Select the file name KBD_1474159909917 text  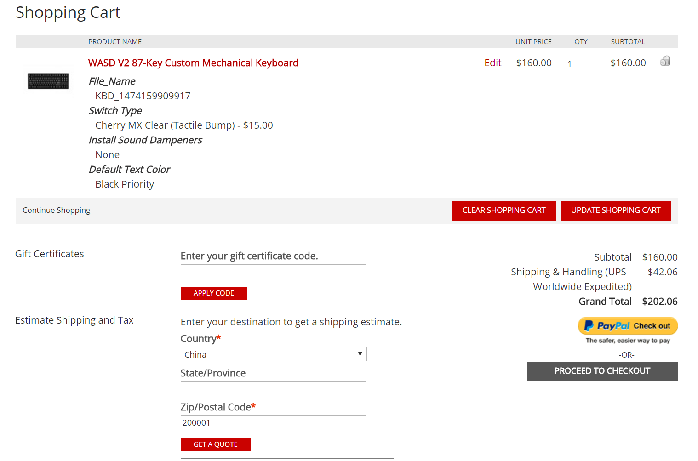(143, 96)
